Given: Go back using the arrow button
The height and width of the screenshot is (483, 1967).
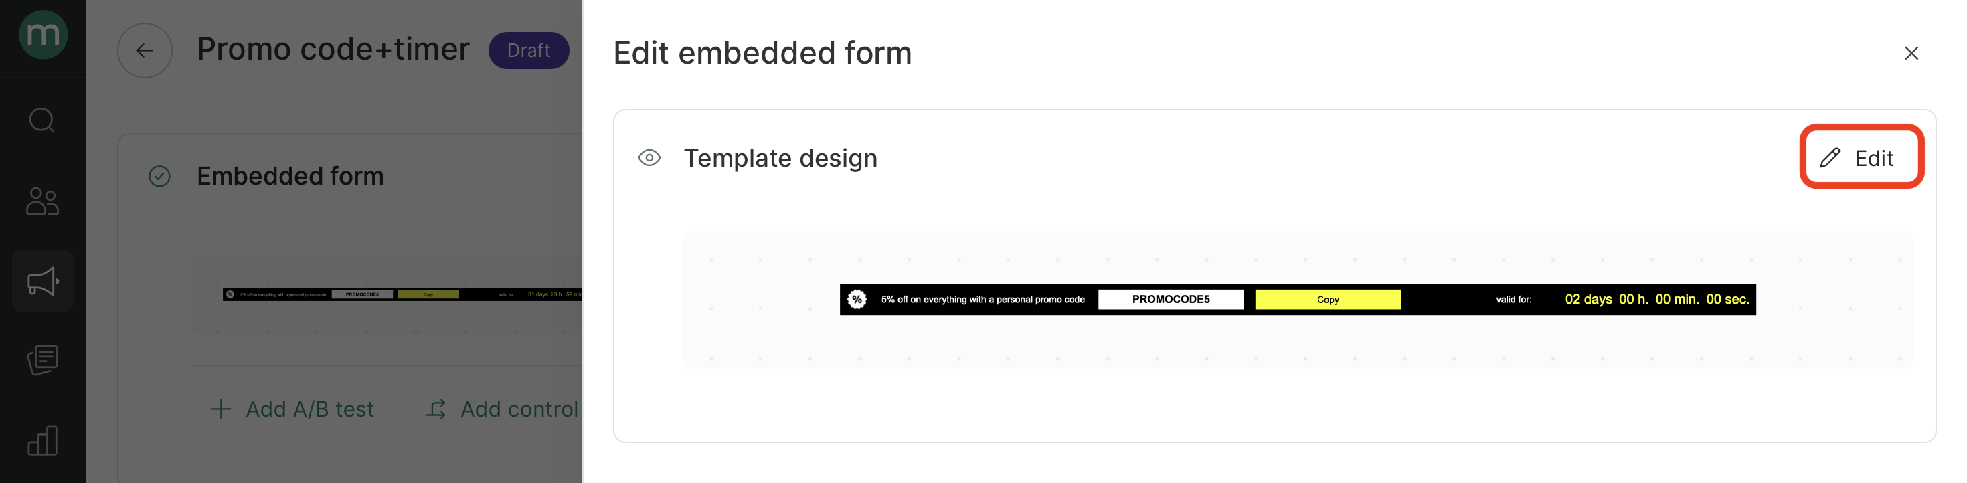Looking at the screenshot, I should point(145,50).
